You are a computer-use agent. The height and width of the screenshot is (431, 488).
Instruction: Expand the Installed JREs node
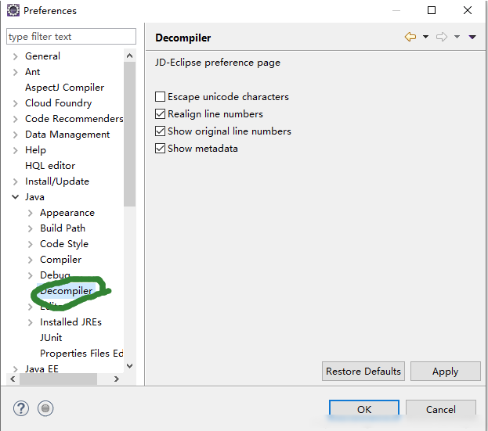(30, 322)
